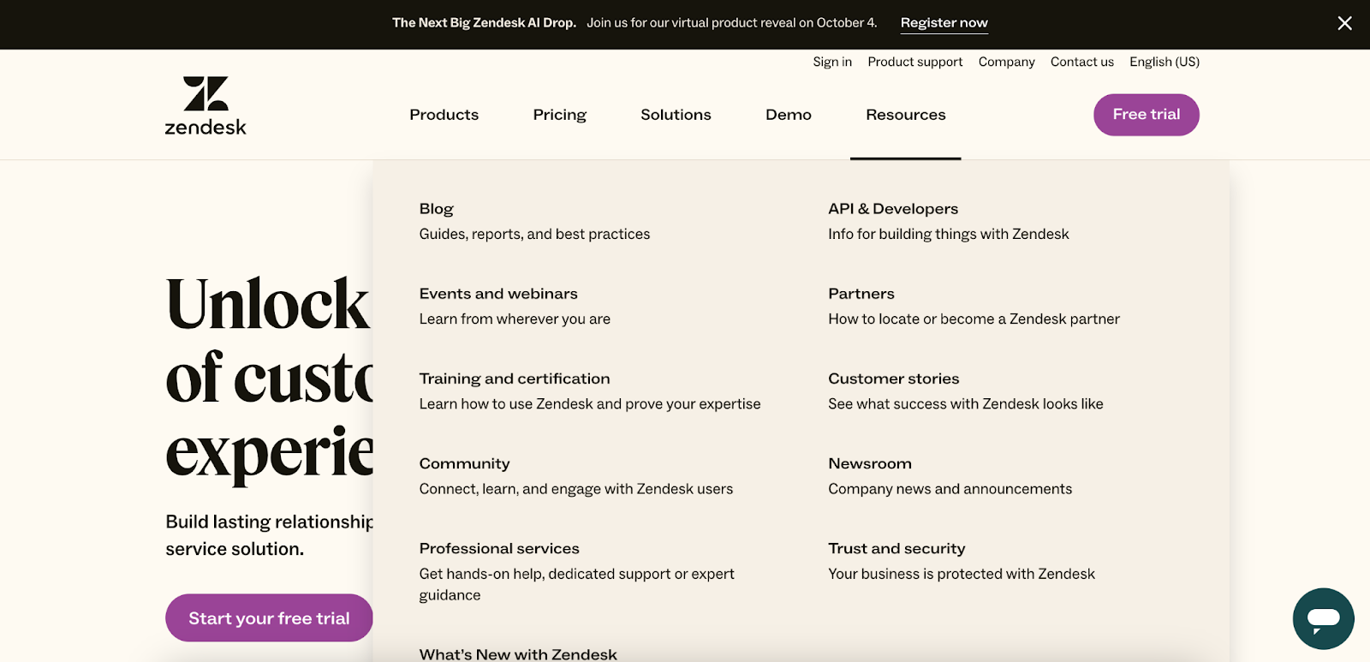Open Product support link
The width and height of the screenshot is (1370, 662).
coord(915,62)
